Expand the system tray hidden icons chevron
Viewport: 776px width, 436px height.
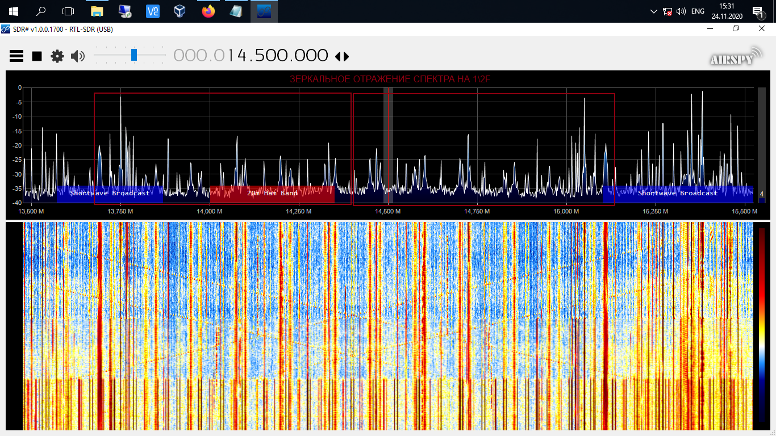click(653, 11)
